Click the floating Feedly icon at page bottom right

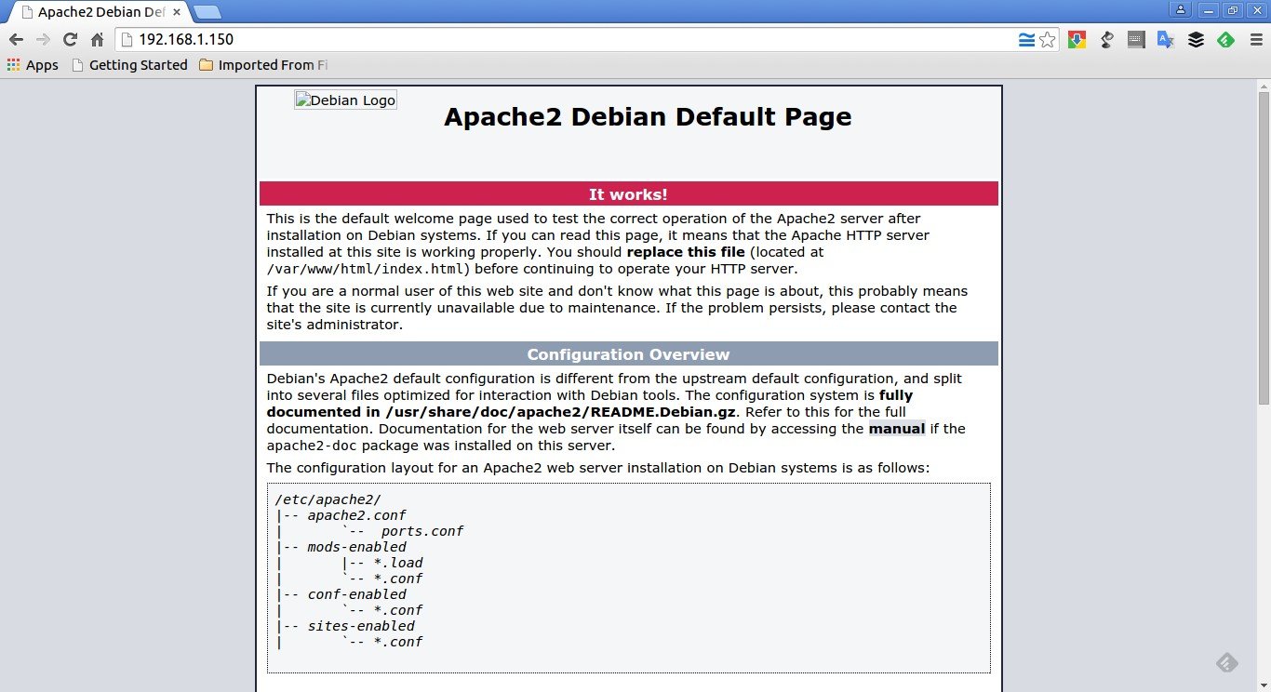[x=1227, y=662]
